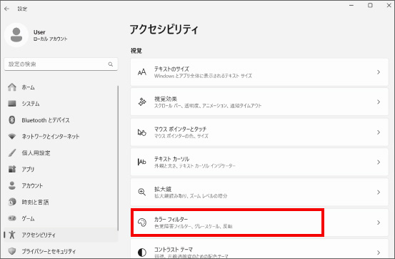The width and height of the screenshot is (395, 259).
Task: Click the search magnifier icon
Action: tap(111, 64)
